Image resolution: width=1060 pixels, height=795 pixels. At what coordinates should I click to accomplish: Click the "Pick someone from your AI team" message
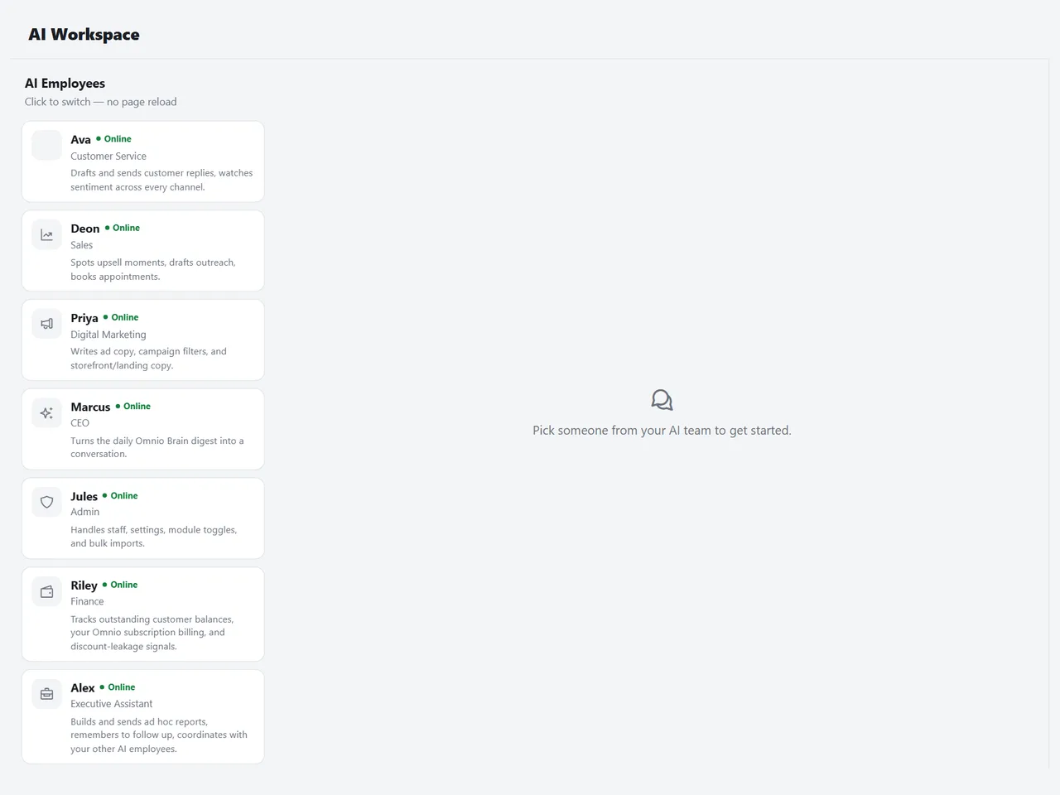[662, 431]
